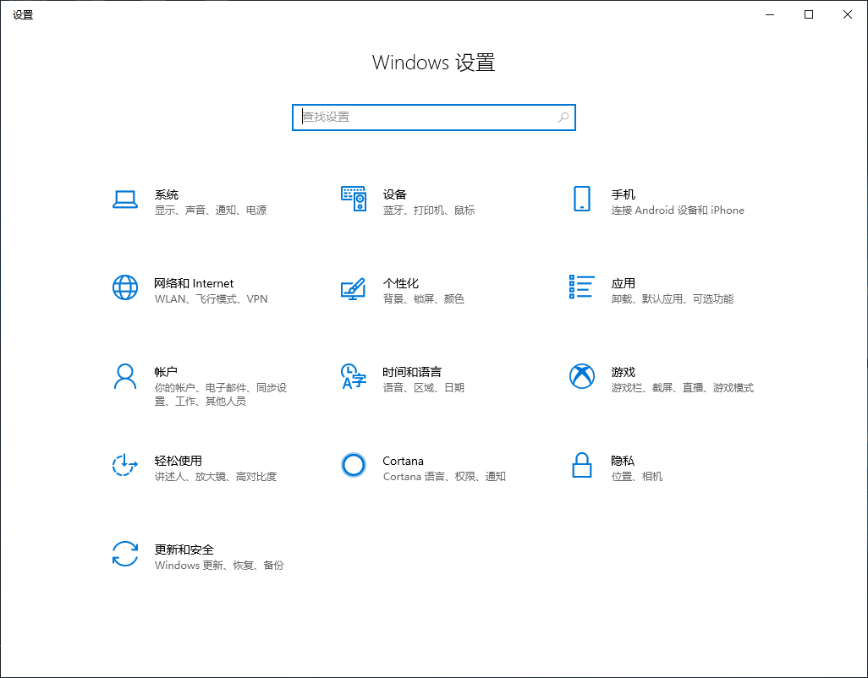The height and width of the screenshot is (678, 868).
Task: Click the search magnifier in the search box
Action: click(563, 118)
